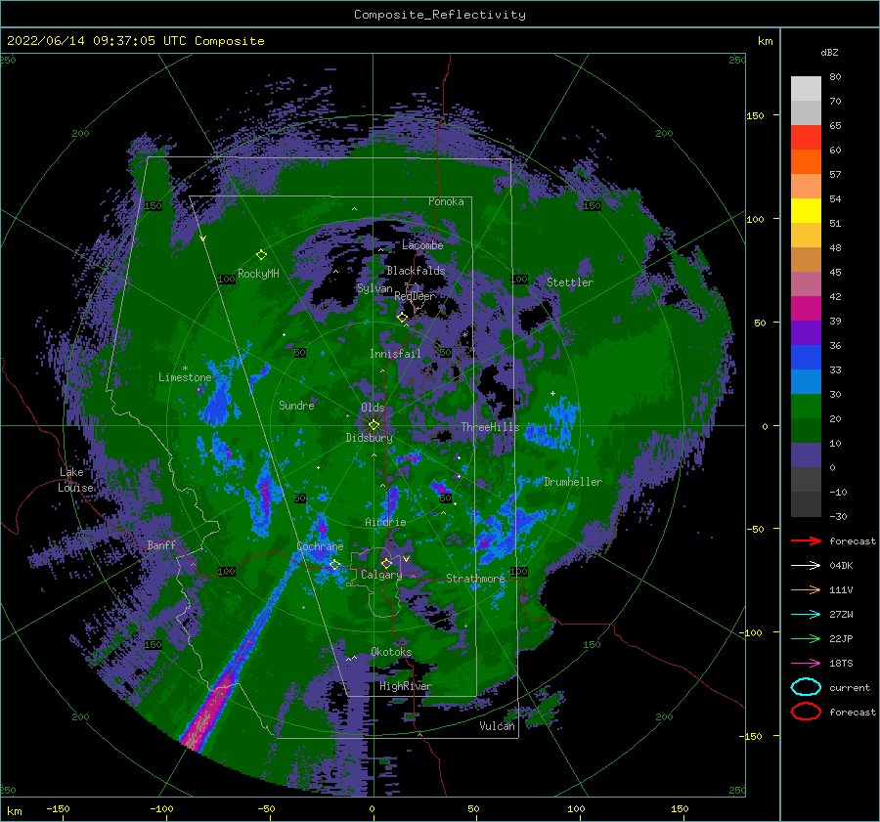Screen dimensions: 880x822
Task: Click the Airdrie label
Action: pos(385,522)
